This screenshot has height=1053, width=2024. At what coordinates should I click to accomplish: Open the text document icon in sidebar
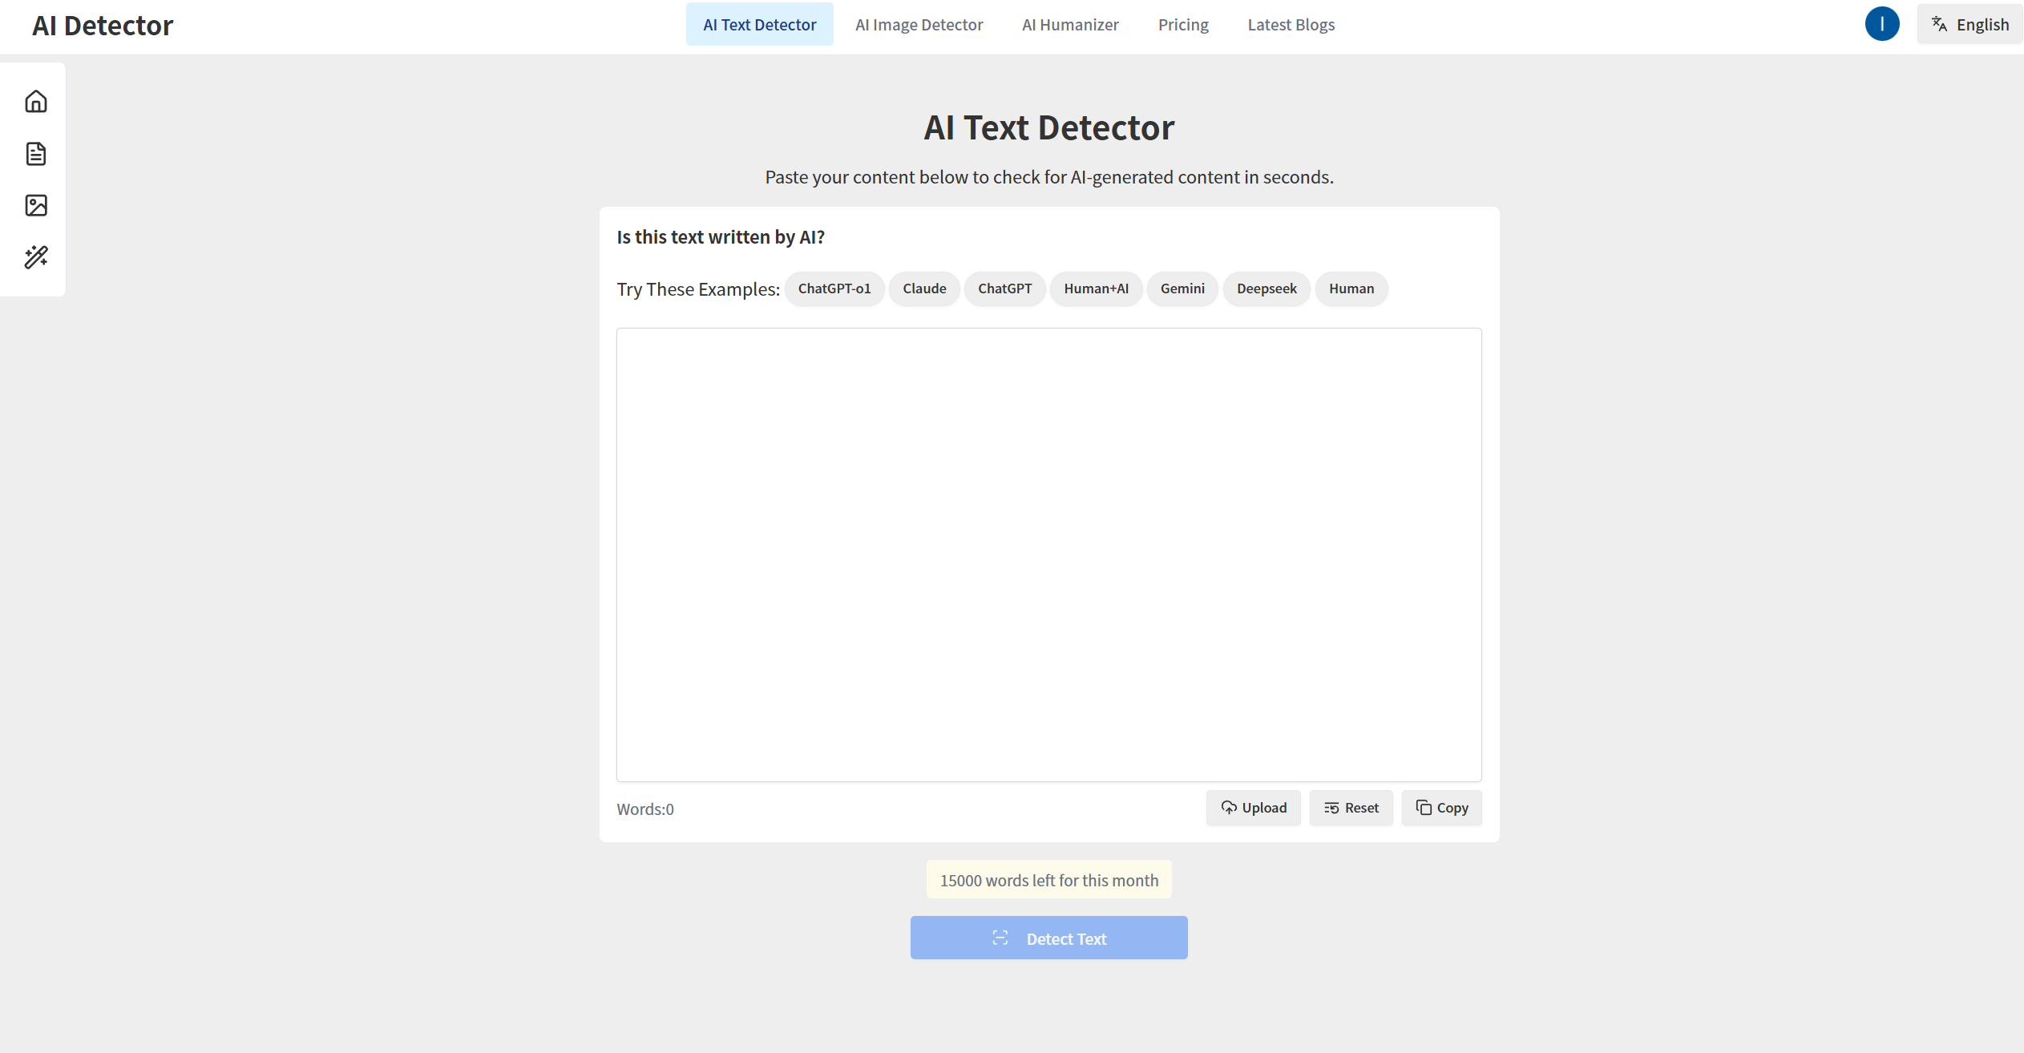point(36,154)
